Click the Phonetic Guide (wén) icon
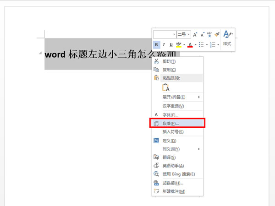Image resolution: width=275 pixels, height=206 pixels. [209, 34]
